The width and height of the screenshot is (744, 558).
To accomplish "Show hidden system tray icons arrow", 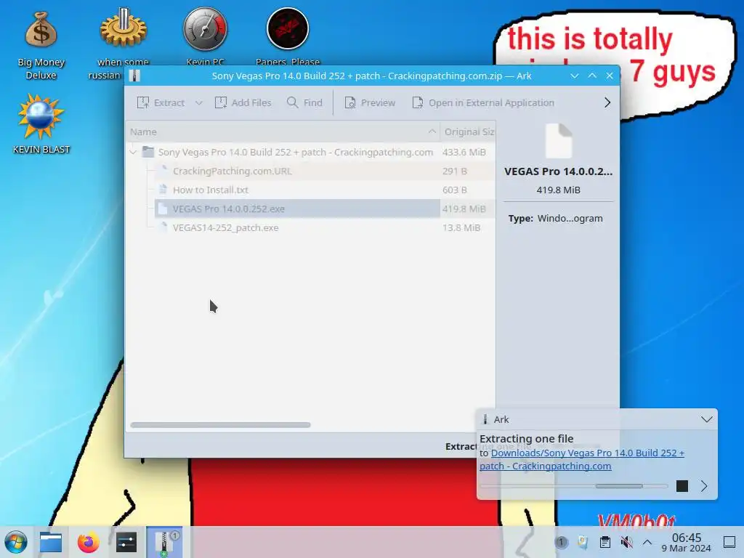I will tap(647, 542).
